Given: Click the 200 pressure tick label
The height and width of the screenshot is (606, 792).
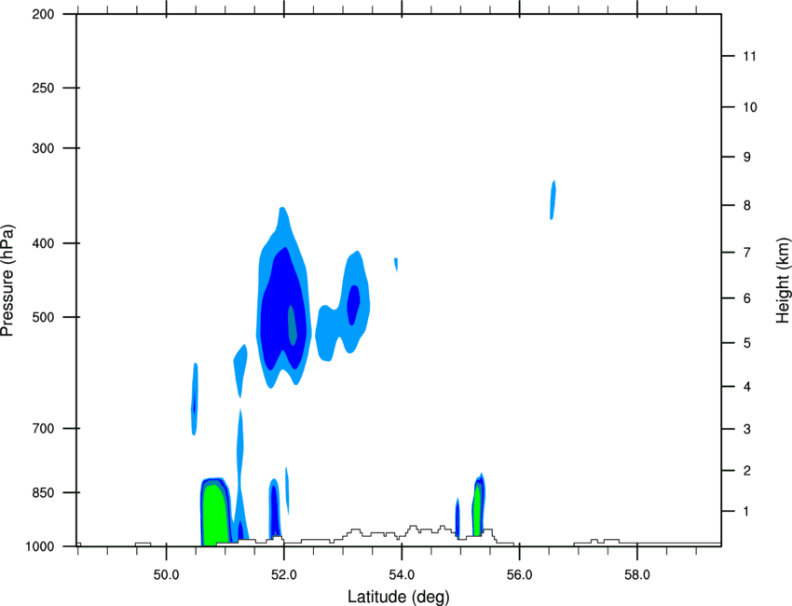Looking at the screenshot, I should pos(43,14).
